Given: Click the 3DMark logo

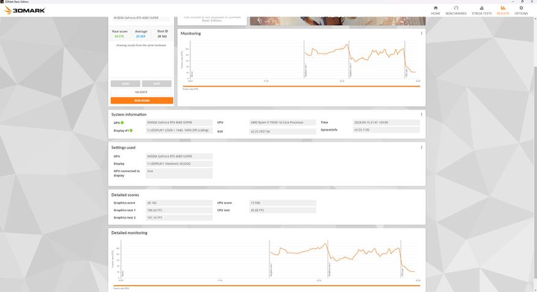Looking at the screenshot, I should [x=24, y=10].
